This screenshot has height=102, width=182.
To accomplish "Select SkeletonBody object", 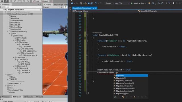I will (16, 27).
